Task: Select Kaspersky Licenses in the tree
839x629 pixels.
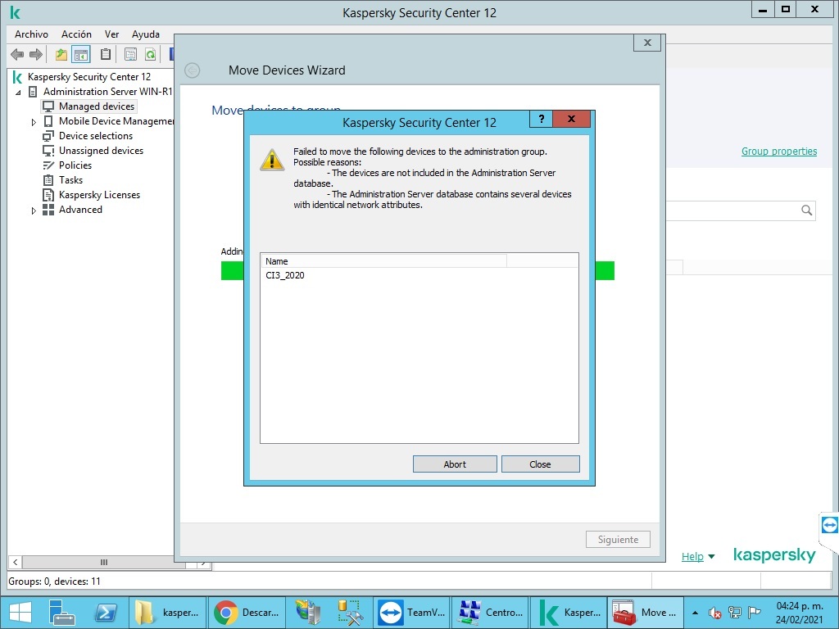Action: click(99, 195)
